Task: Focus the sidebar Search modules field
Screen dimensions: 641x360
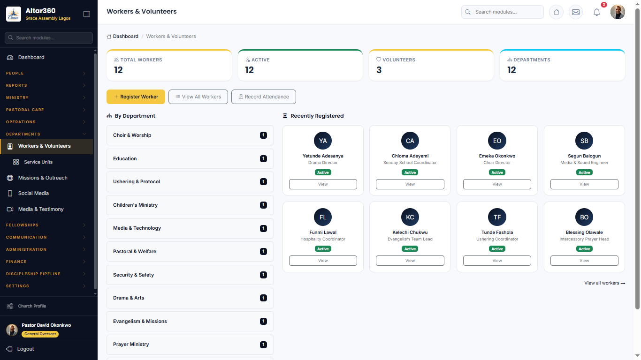Action: pyautogui.click(x=49, y=38)
